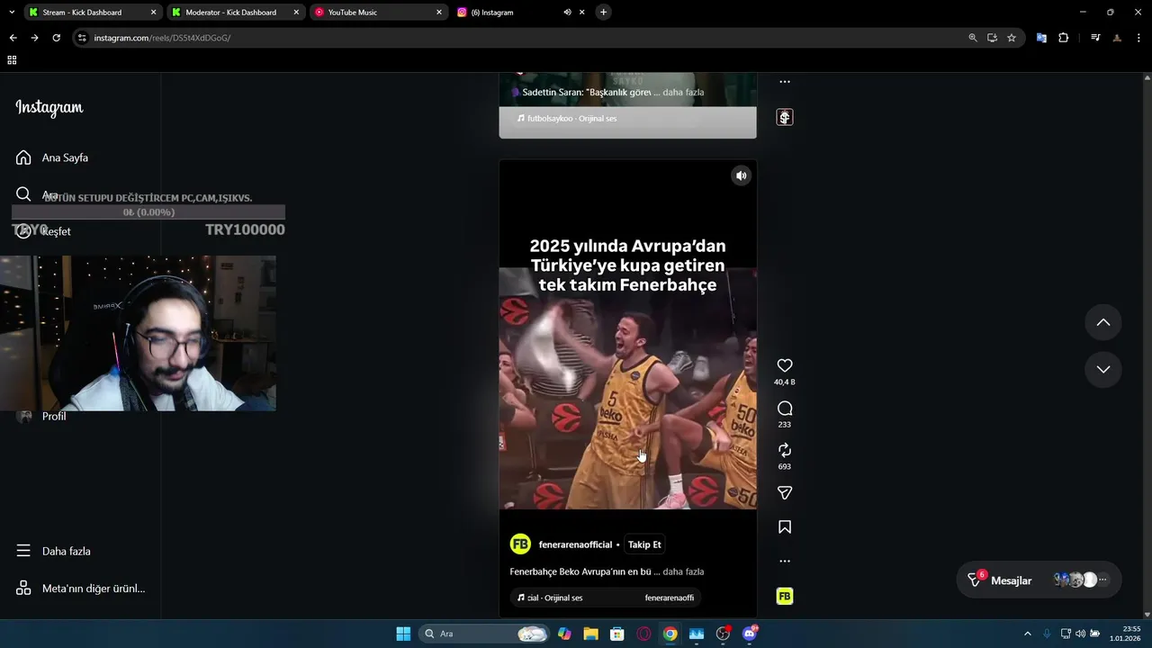Go forward in browser history

34,38
